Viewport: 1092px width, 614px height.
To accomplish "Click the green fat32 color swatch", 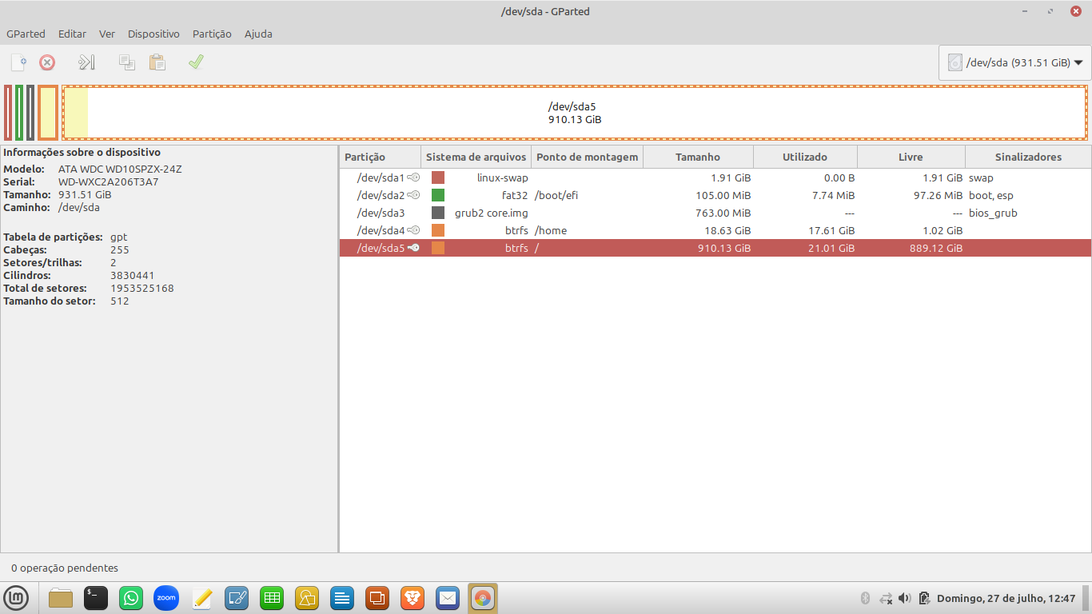I will 438,195.
